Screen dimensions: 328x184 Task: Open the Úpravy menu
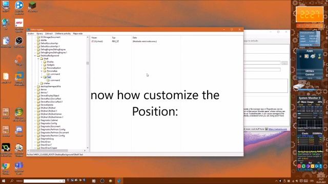pos(39,34)
